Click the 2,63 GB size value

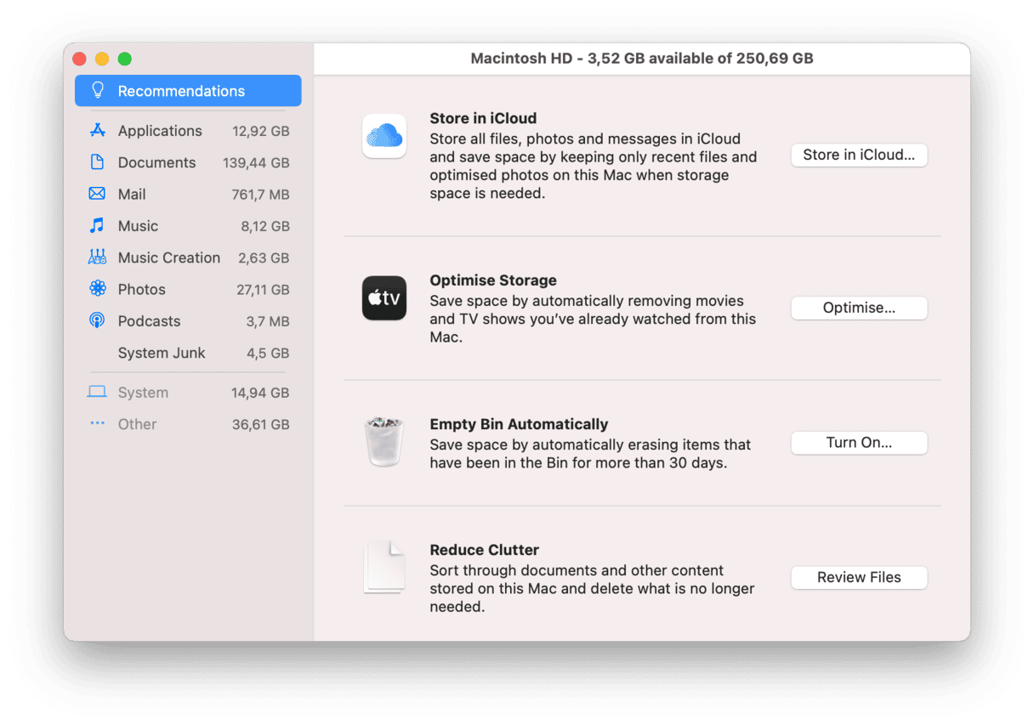tap(264, 258)
